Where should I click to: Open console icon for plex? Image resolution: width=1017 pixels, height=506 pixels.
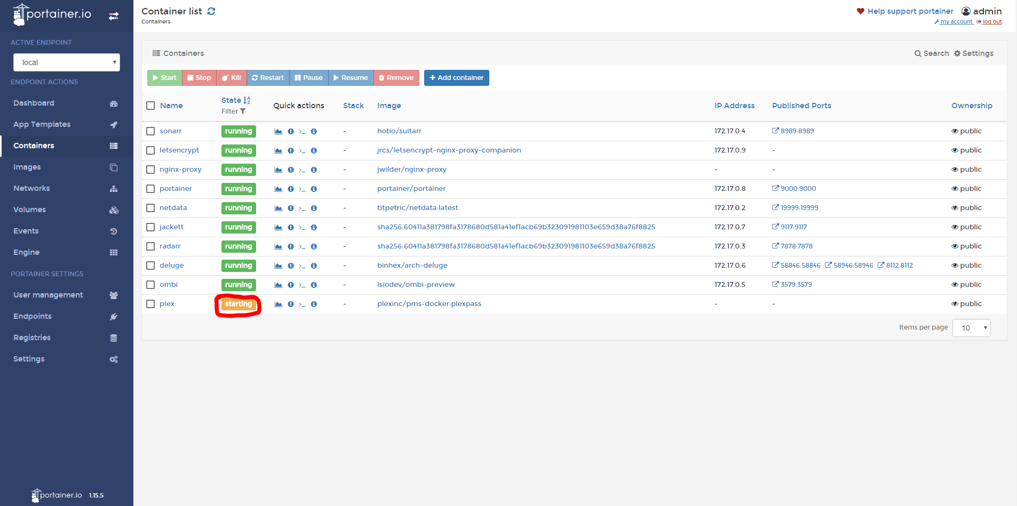tap(302, 304)
